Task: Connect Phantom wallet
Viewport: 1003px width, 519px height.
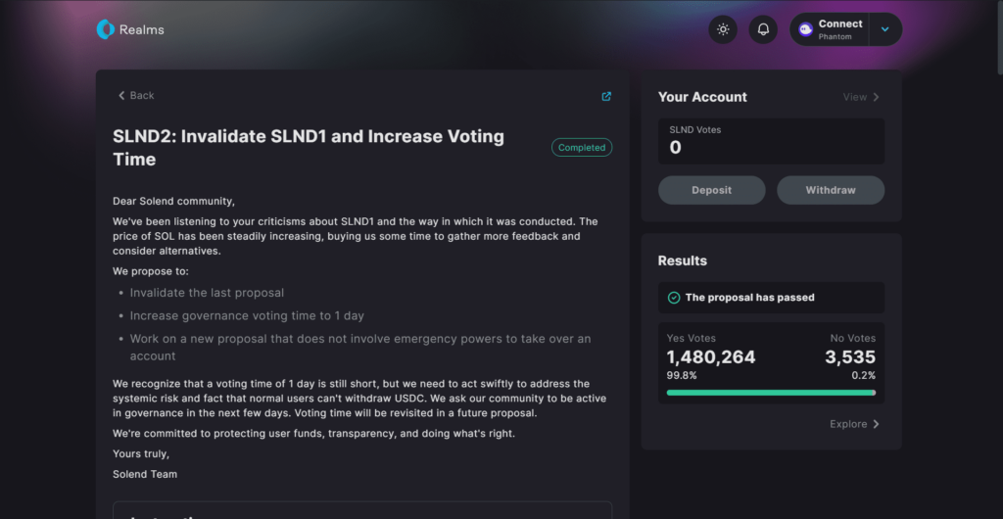Action: pyautogui.click(x=830, y=29)
